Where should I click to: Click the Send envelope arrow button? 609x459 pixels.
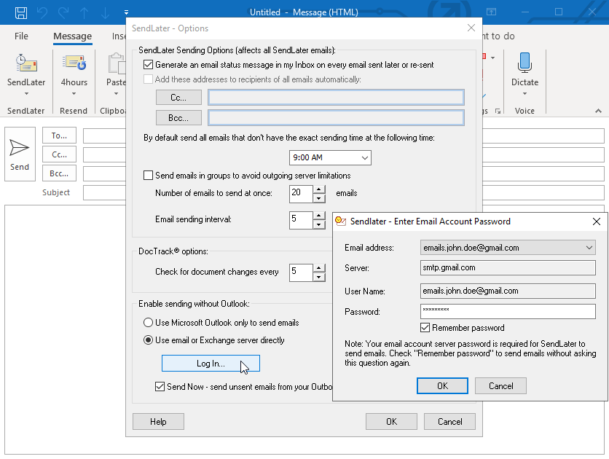[x=20, y=154]
